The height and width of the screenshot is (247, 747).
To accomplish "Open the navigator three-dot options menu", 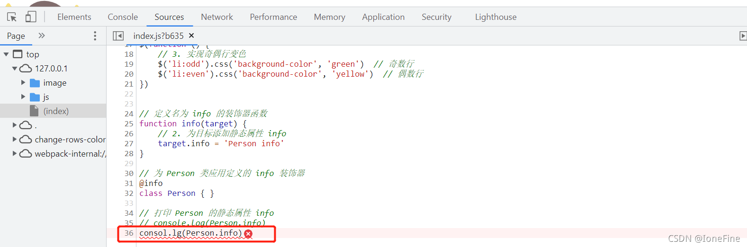I will pyautogui.click(x=95, y=36).
